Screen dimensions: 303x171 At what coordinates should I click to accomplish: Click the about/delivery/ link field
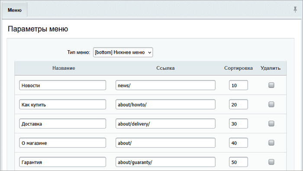click(x=165, y=123)
